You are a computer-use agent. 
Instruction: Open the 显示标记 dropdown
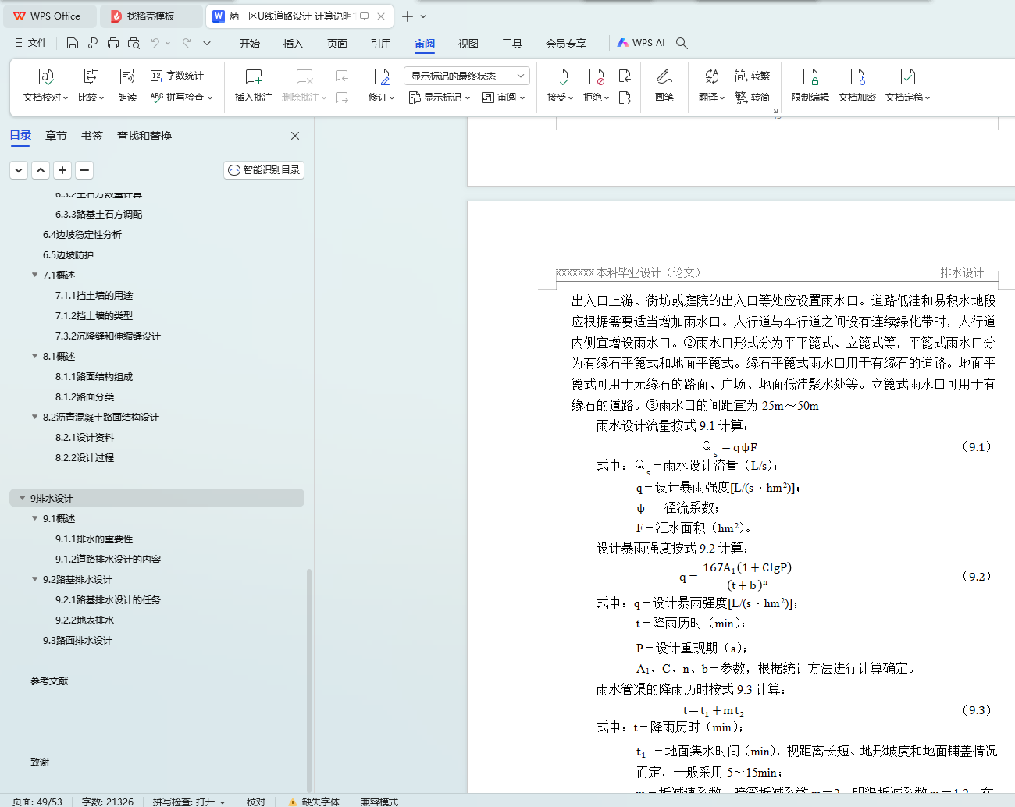[x=440, y=98]
